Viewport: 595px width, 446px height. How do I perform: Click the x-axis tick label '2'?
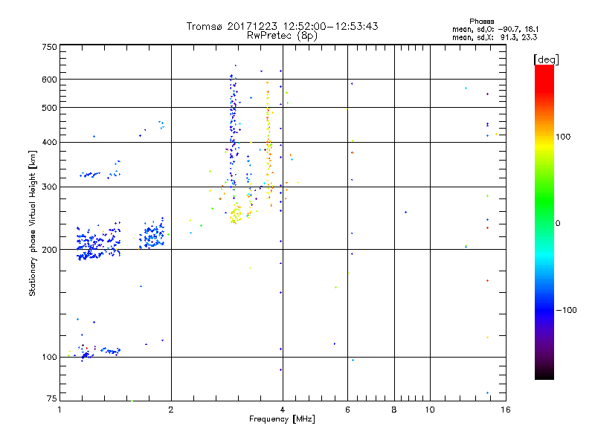click(x=171, y=410)
